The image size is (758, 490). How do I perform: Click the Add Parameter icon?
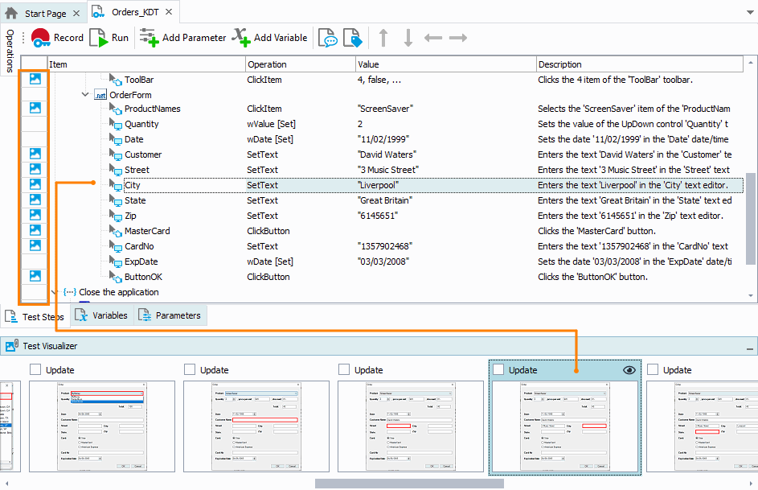(149, 37)
